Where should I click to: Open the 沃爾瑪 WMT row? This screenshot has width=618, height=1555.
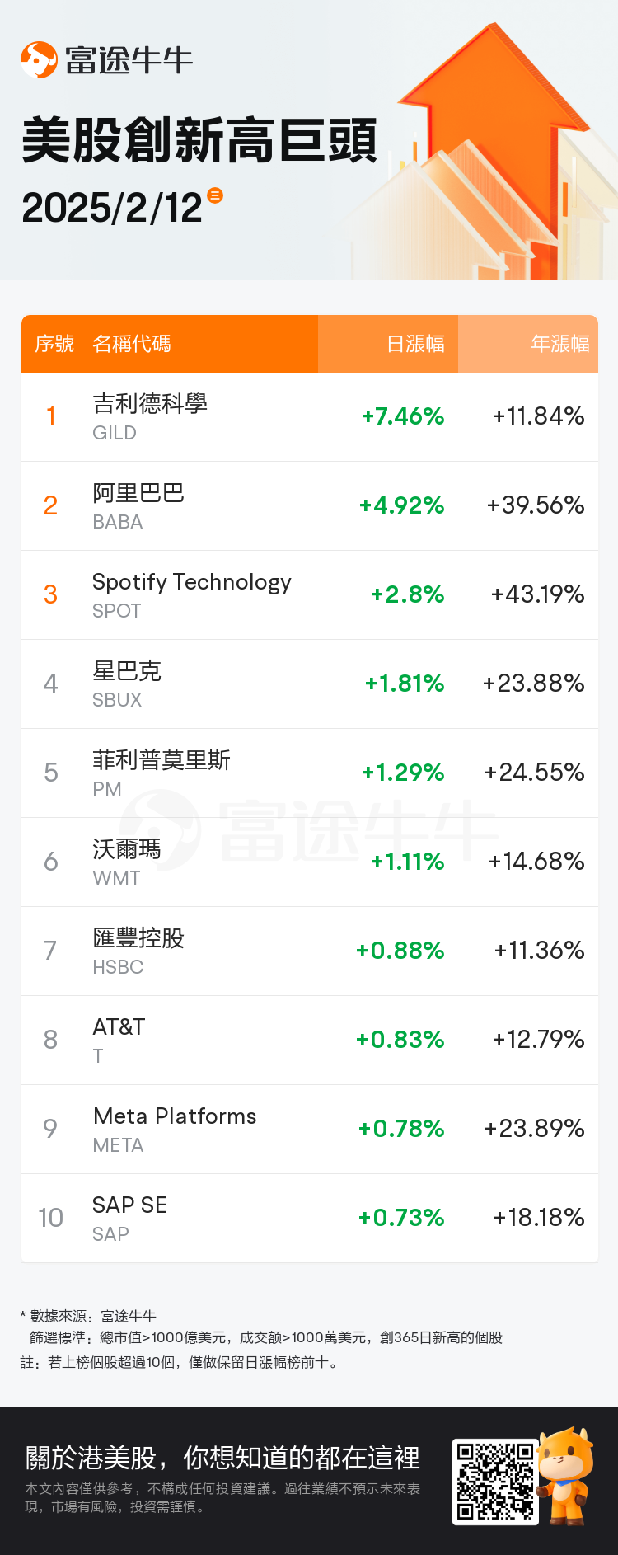(310, 862)
